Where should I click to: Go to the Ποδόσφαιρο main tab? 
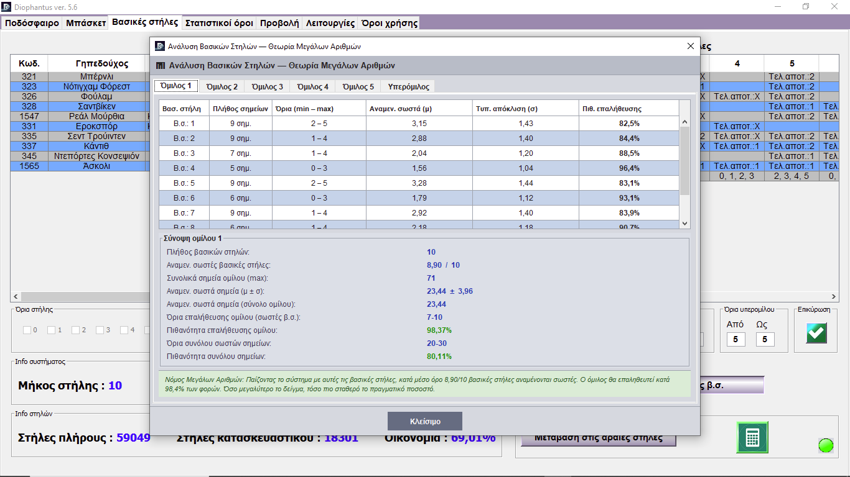(x=32, y=23)
